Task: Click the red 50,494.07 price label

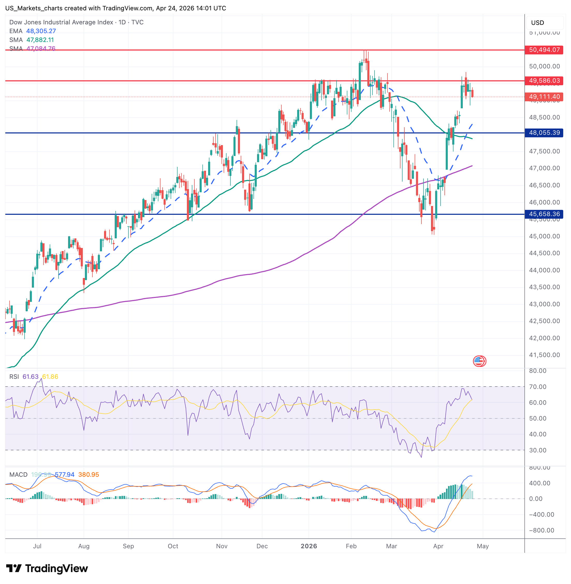Action: tap(544, 50)
